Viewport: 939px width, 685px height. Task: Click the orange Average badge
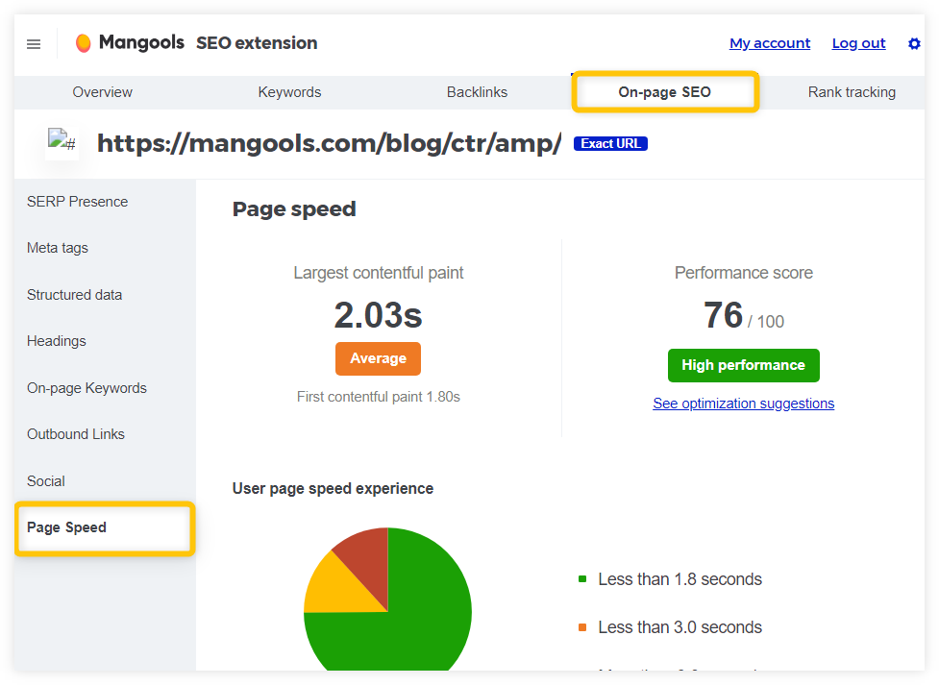[x=378, y=358]
